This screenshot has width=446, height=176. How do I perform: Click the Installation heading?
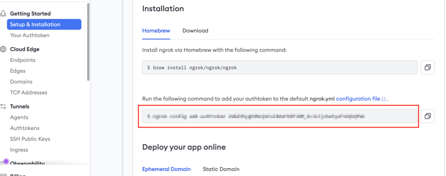point(163,9)
